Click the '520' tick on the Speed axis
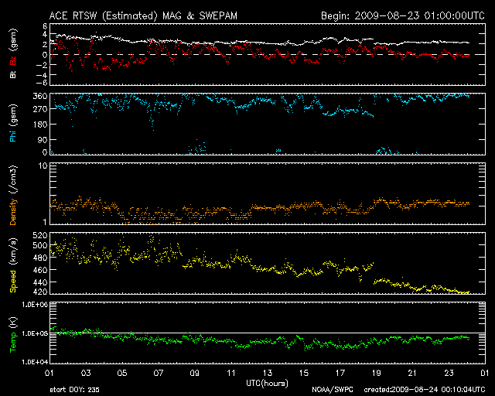 [40, 235]
